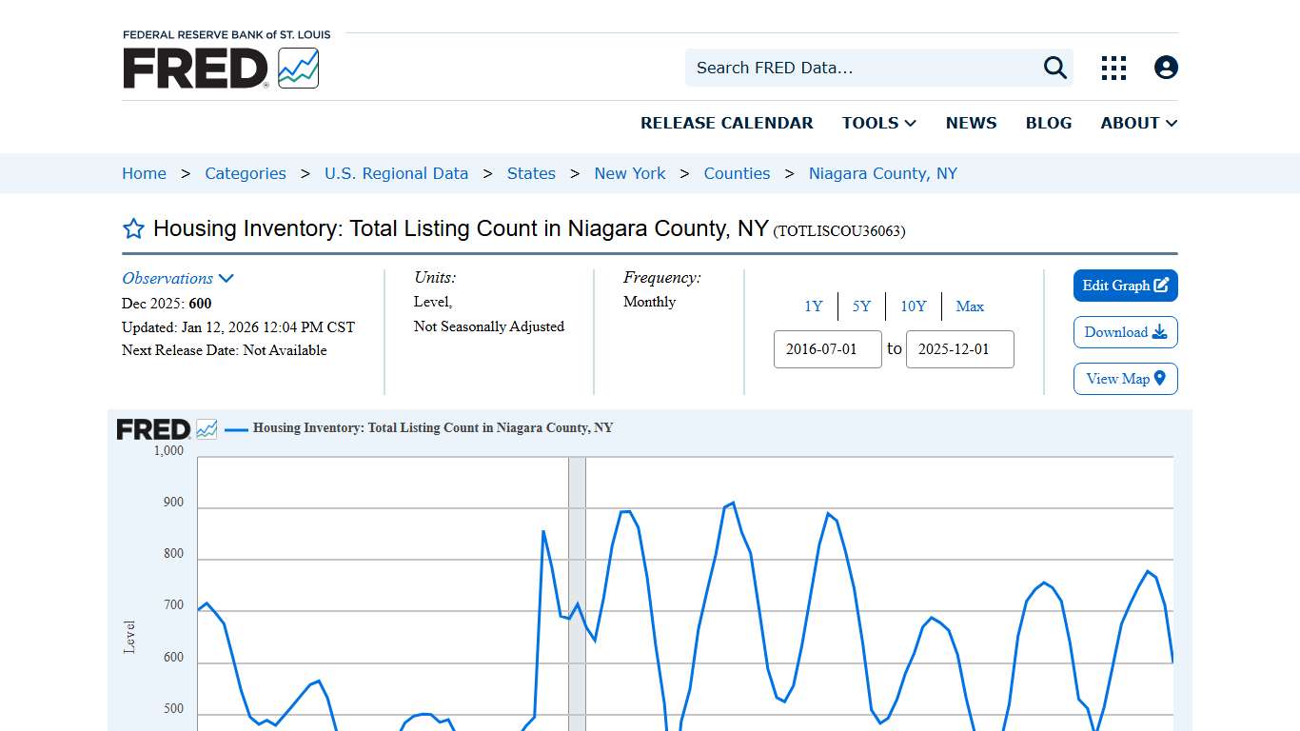Open the TOOLS dropdown menu
Image resolution: width=1300 pixels, height=731 pixels.
(x=877, y=123)
